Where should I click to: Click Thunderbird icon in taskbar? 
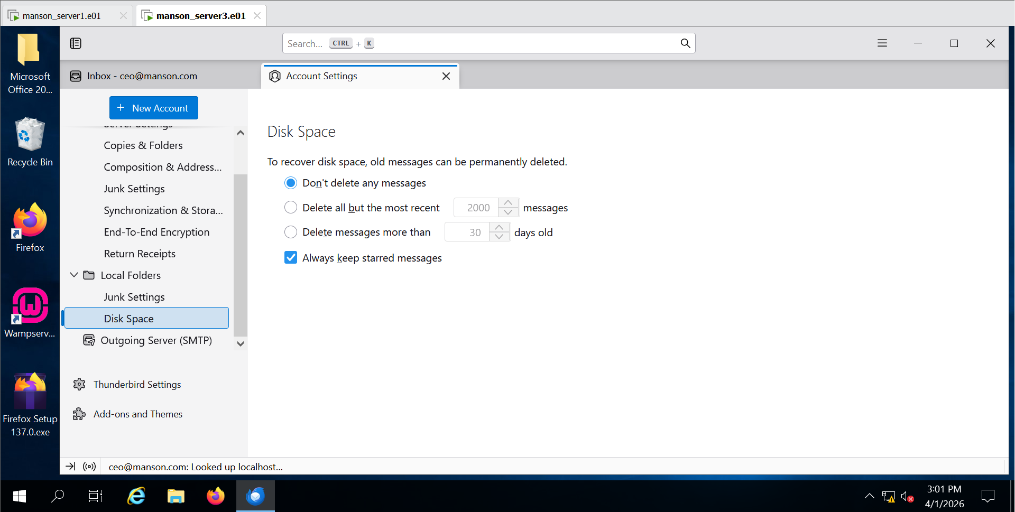tap(255, 496)
